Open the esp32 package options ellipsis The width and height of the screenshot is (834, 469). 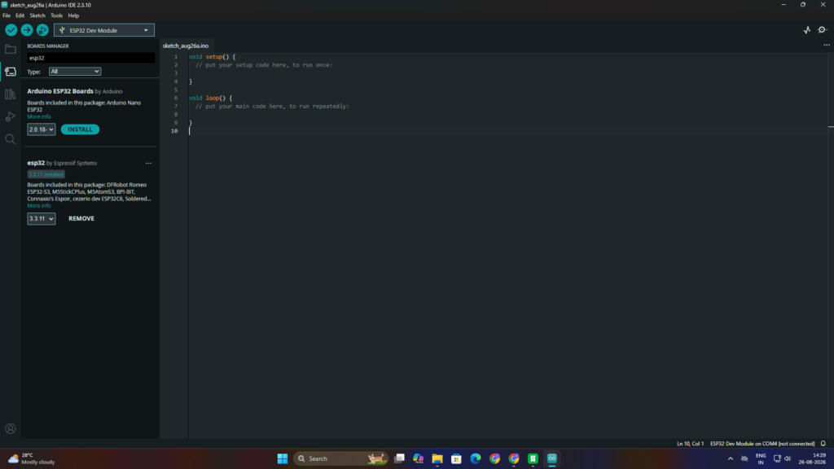[148, 163]
